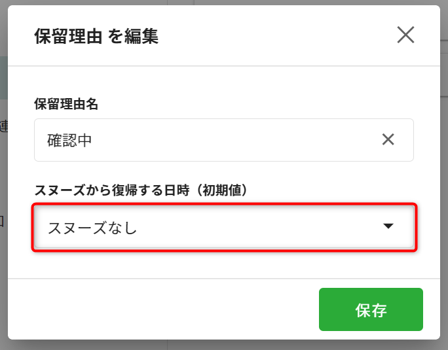The width and height of the screenshot is (448, 350).
Task: Click the blank header space beside the title
Action: pyautogui.click(x=275, y=36)
